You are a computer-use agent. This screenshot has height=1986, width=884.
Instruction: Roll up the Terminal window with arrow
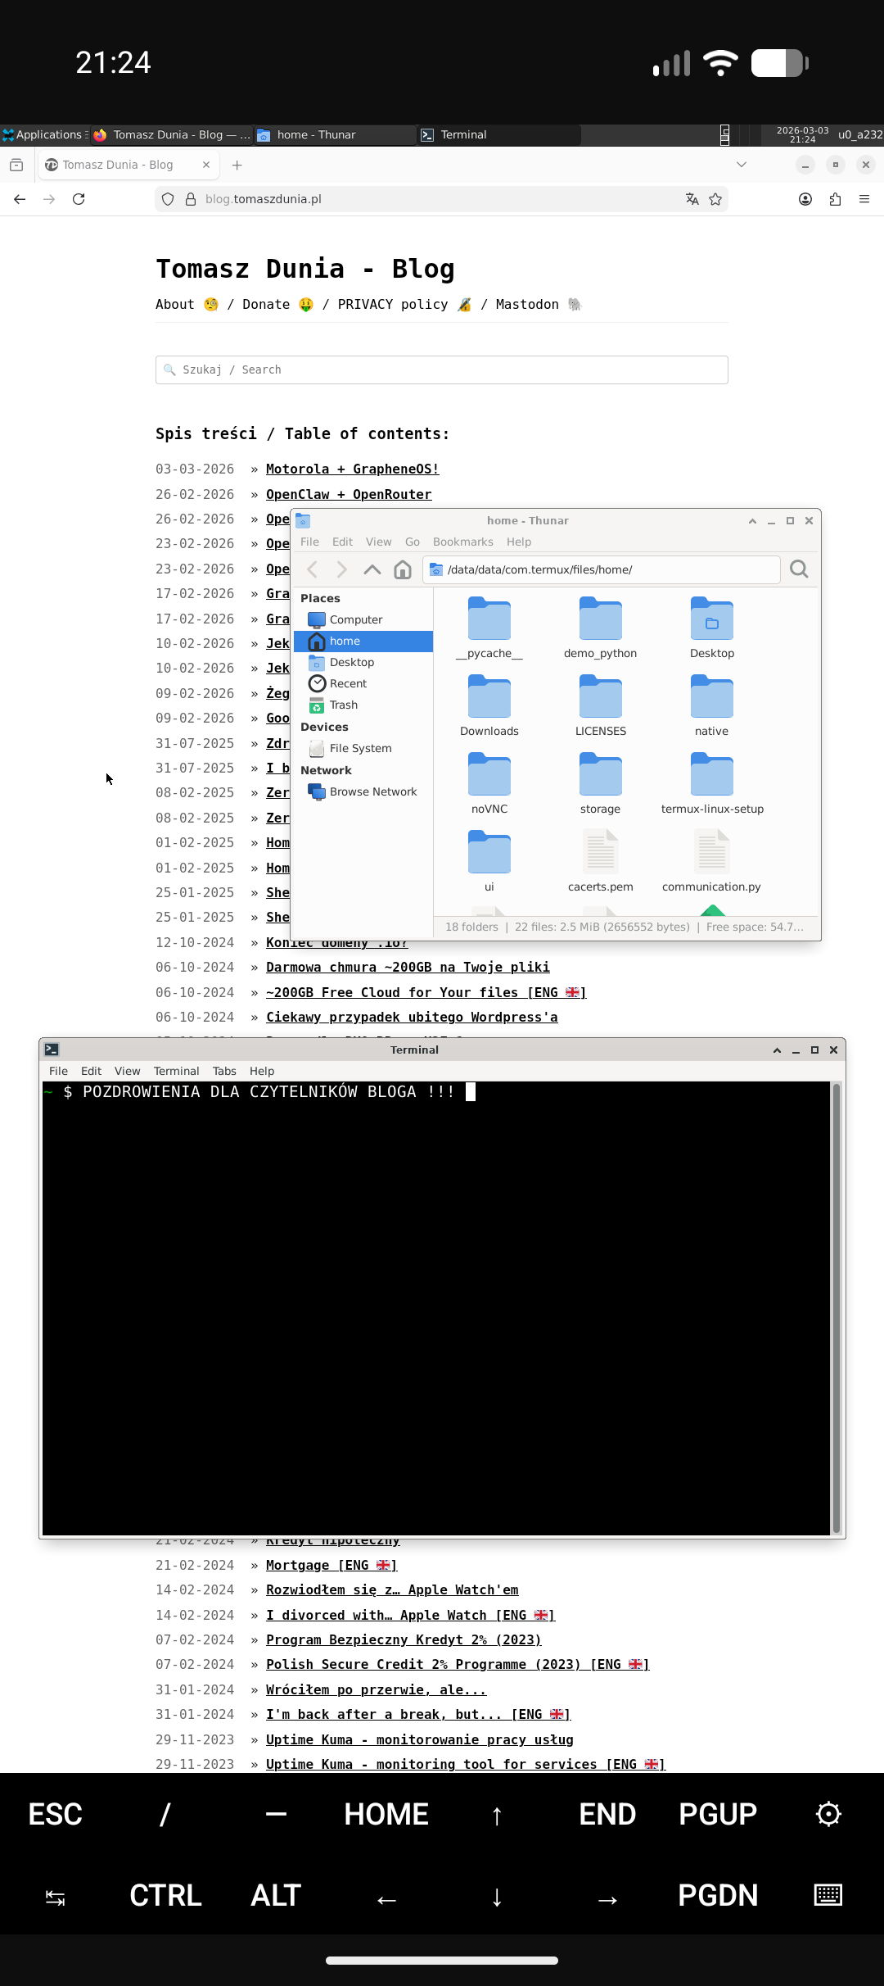click(777, 1050)
